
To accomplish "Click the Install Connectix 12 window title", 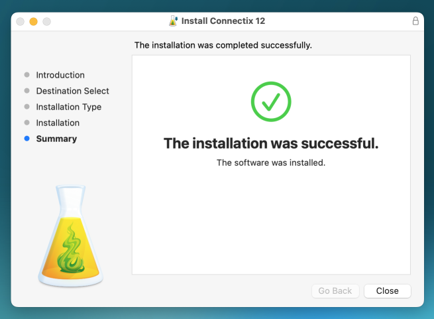I will [223, 21].
